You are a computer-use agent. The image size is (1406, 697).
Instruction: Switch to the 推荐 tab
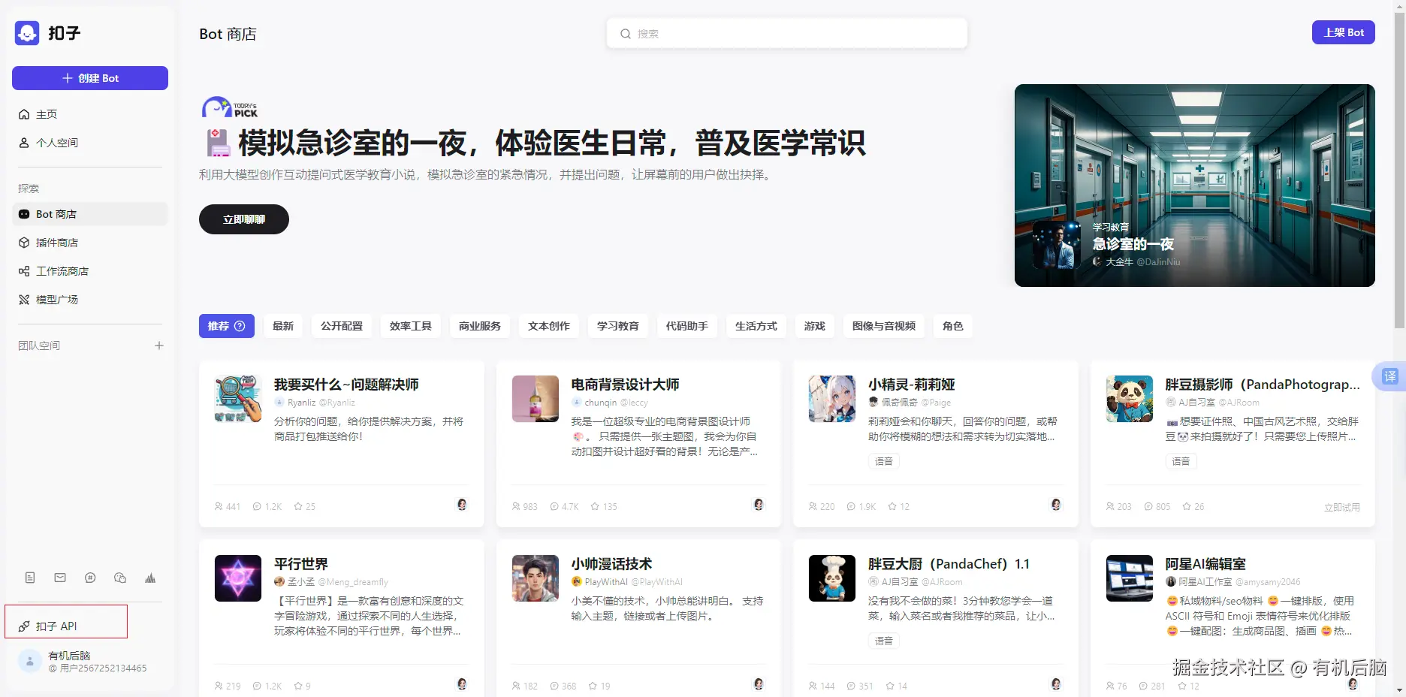[227, 326]
